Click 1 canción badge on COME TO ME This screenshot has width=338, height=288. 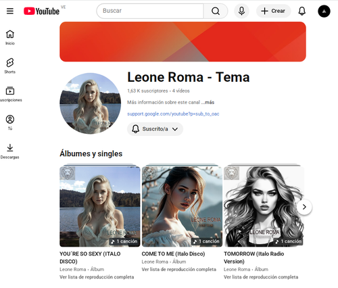click(206, 241)
